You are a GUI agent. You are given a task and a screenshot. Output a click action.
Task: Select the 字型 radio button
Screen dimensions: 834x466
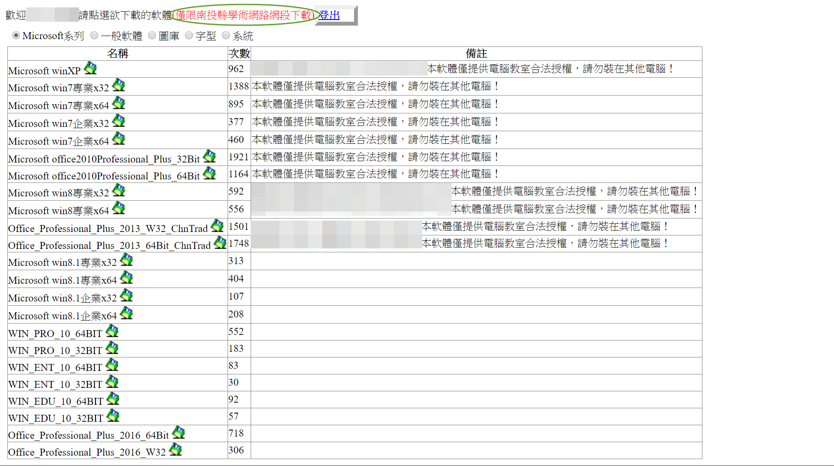pos(189,36)
